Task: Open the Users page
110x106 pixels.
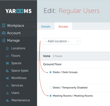Action: pos(15,93)
